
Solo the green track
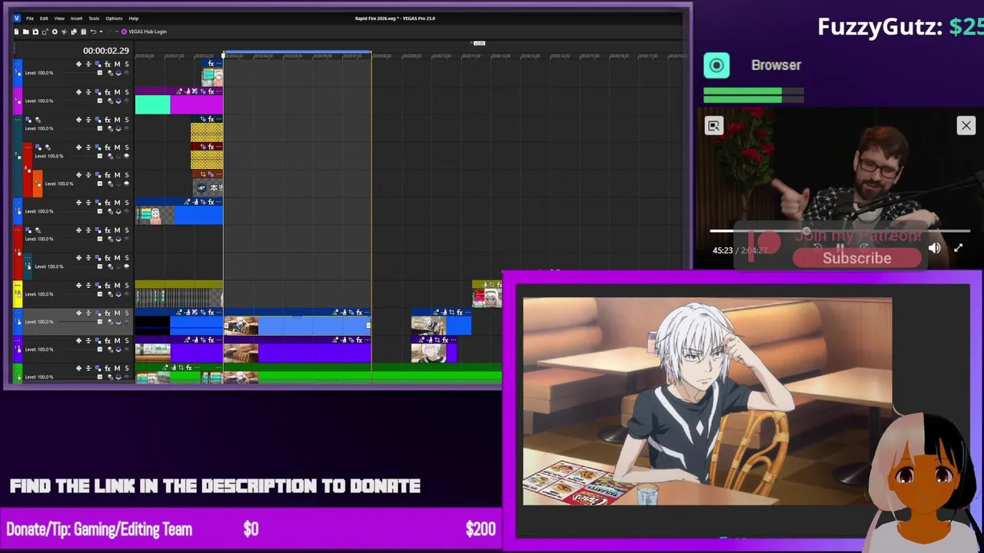(127, 369)
